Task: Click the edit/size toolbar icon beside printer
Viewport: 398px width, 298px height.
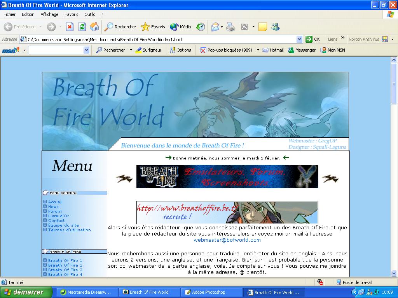Action: tap(244, 27)
